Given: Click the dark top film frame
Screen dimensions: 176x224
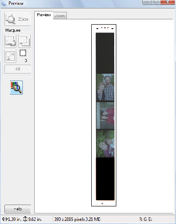Looking at the screenshot, I should 105,53.
